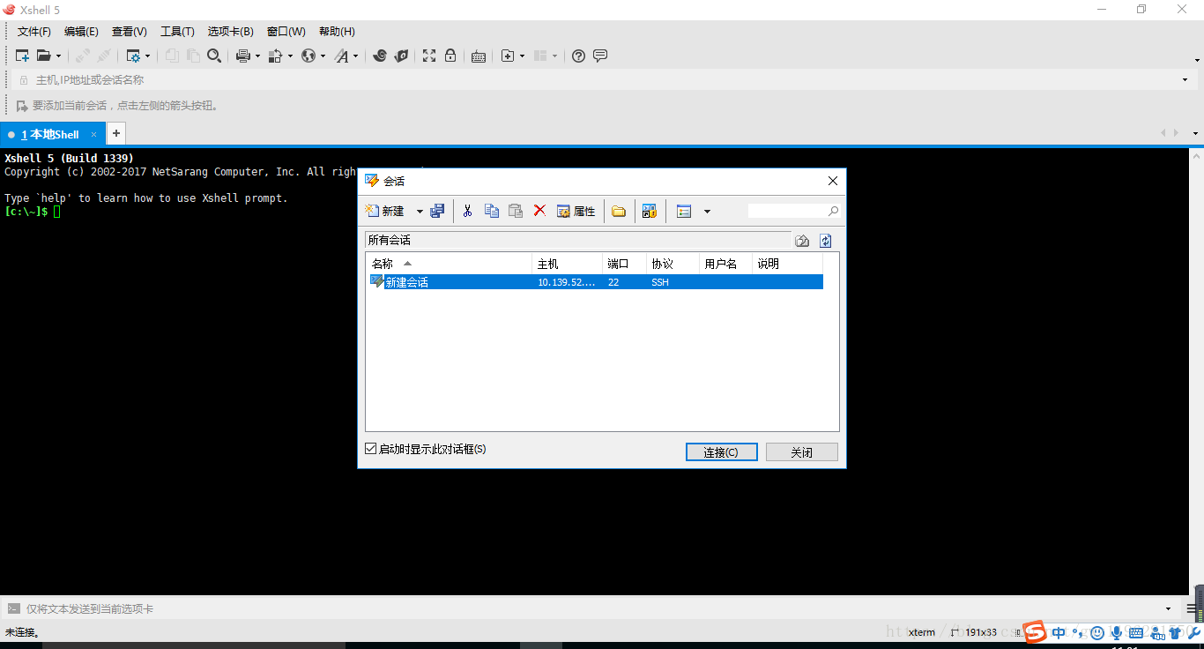Open the 工具(T) menu

177,32
